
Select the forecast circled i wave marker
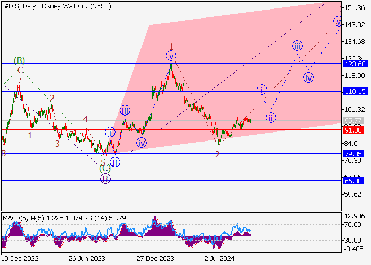[x=262, y=90]
